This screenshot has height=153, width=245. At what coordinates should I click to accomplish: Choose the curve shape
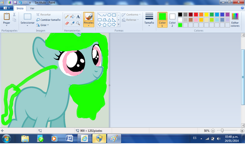pyautogui.click(x=105, y=15)
